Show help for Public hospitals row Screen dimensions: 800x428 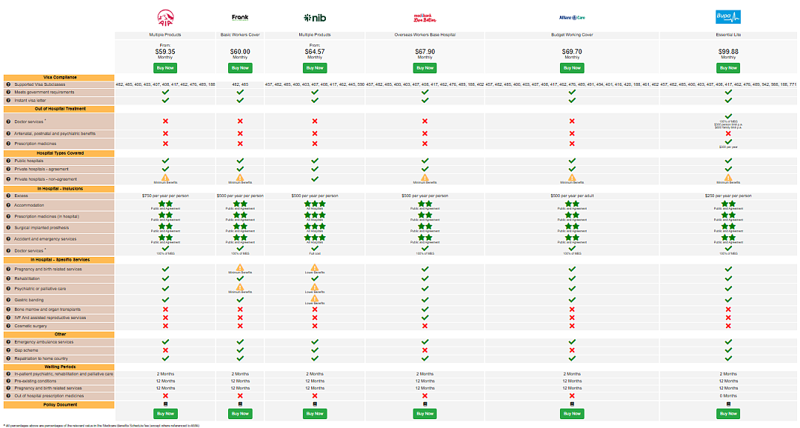8,161
